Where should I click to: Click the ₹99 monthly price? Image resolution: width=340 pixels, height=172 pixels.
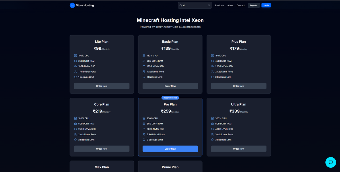(x=102, y=48)
